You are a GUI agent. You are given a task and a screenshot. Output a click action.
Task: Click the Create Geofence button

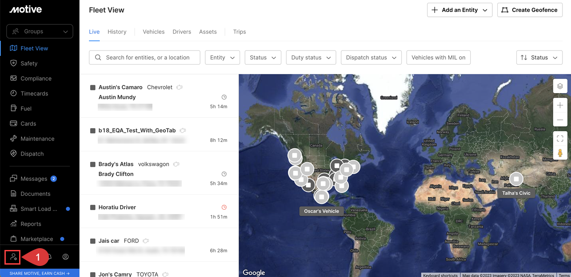530,10
